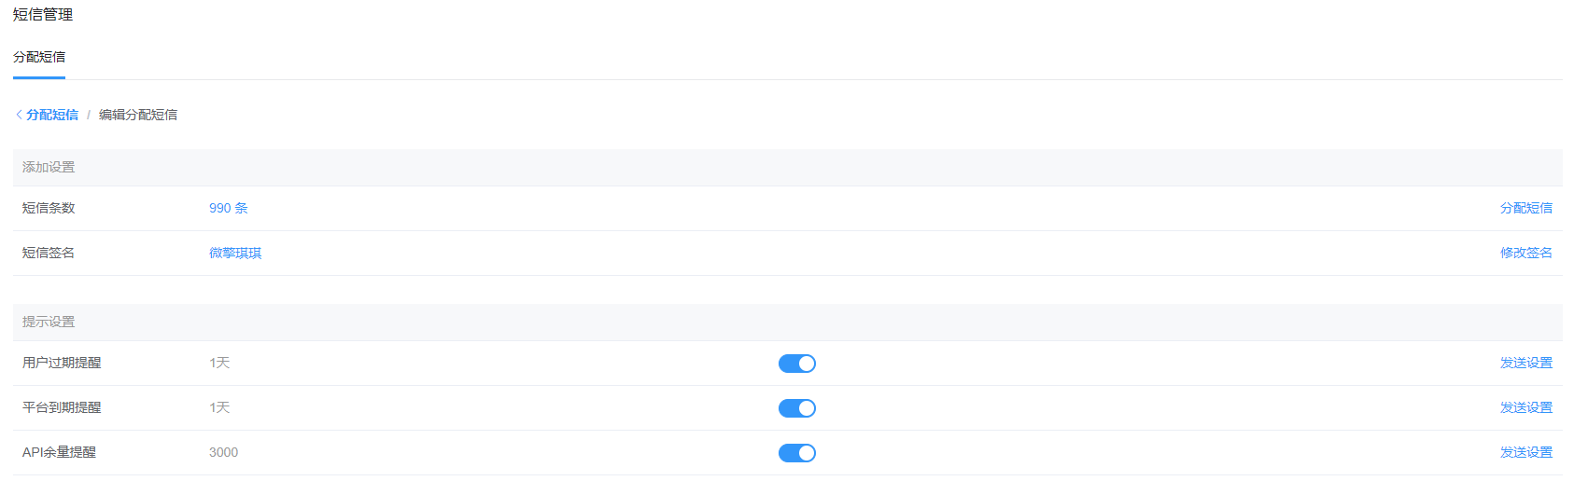Click the 短信管理 page title
Viewport: 1574px width, 481px height.
(43, 14)
